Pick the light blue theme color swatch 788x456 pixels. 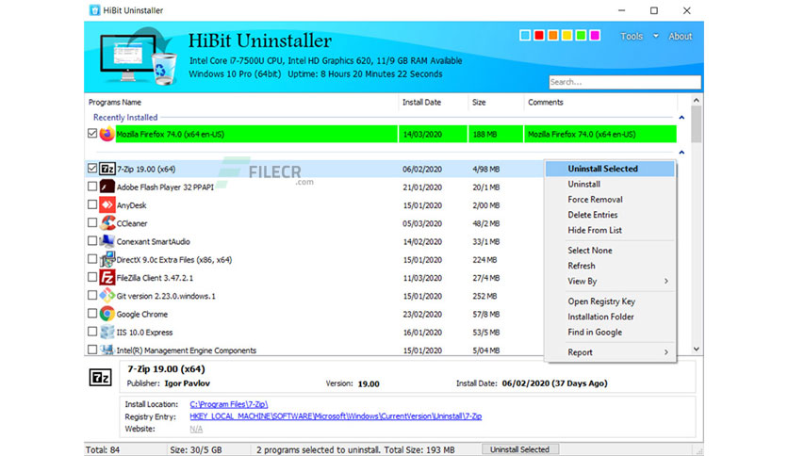pyautogui.click(x=525, y=35)
